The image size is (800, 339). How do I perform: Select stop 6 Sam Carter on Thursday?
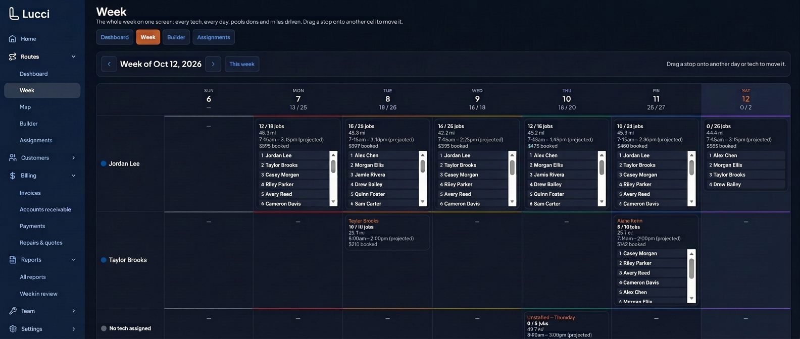click(x=563, y=204)
